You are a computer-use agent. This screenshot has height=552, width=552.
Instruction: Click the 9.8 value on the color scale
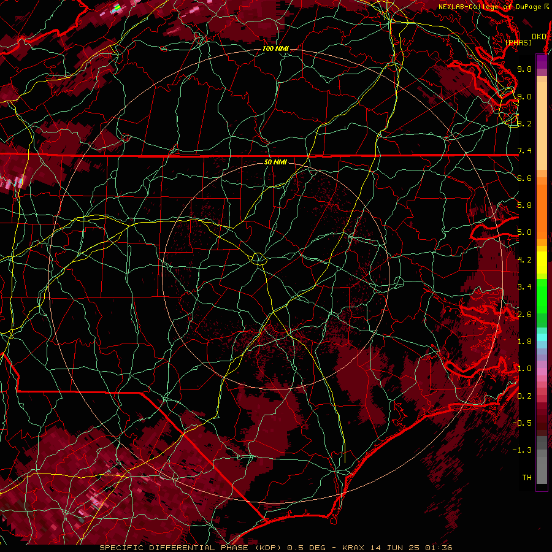[524, 69]
